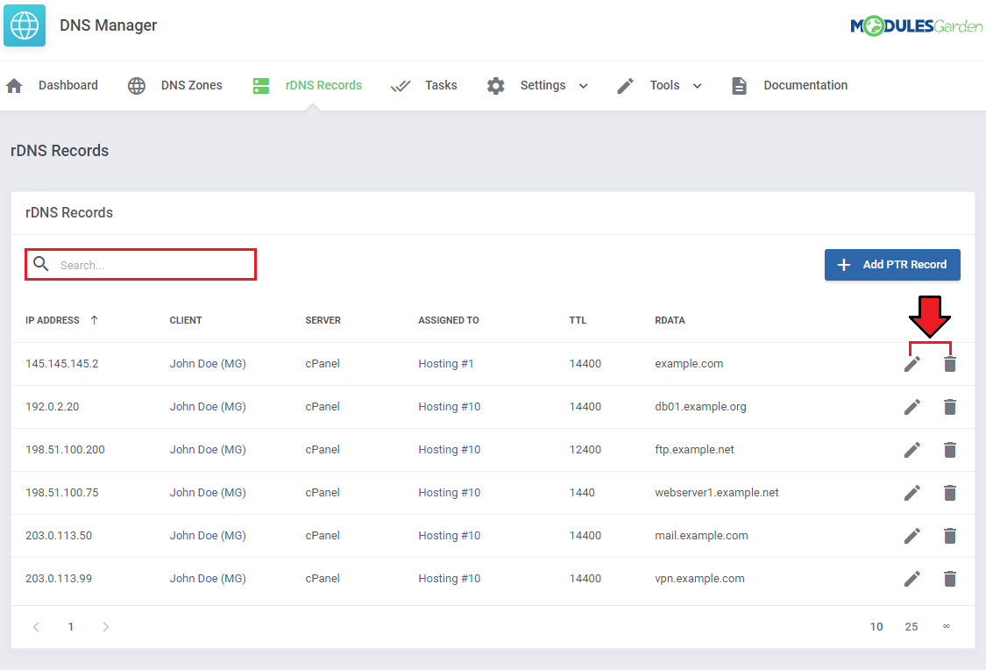Image resolution: width=986 pixels, height=670 pixels.
Task: Click the ModulesGarden logo
Action: [916, 25]
